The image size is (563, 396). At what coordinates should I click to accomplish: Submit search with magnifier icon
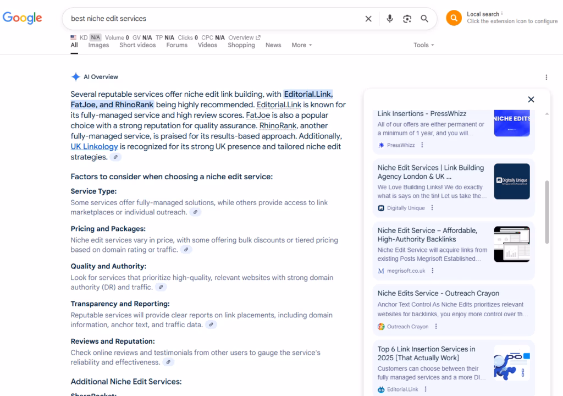424,19
